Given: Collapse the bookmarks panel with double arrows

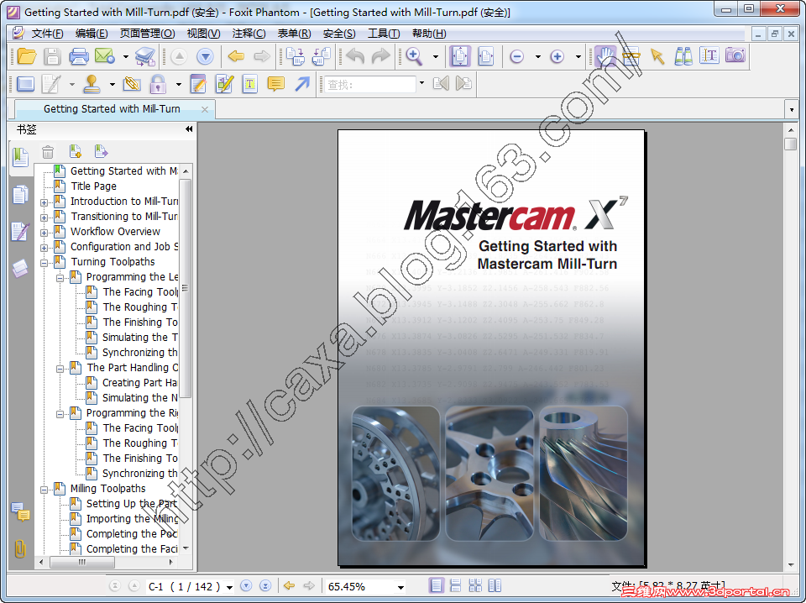Looking at the screenshot, I should tap(189, 129).
